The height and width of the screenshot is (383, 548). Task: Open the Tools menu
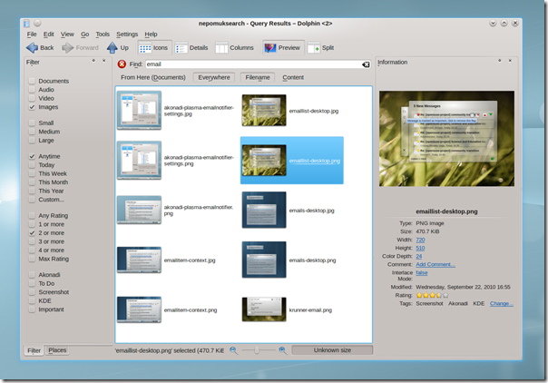pos(103,34)
